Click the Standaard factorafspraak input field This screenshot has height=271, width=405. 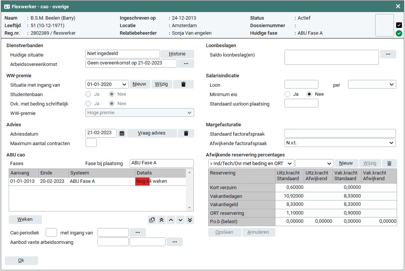[x=340, y=133]
